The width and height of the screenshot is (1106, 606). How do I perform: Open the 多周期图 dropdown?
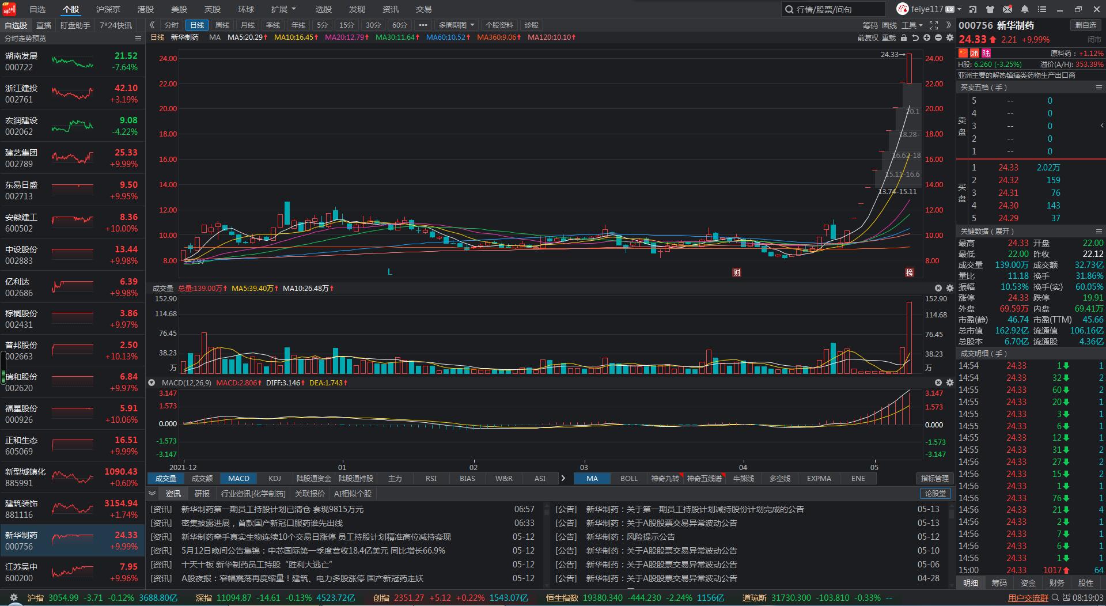pyautogui.click(x=456, y=25)
